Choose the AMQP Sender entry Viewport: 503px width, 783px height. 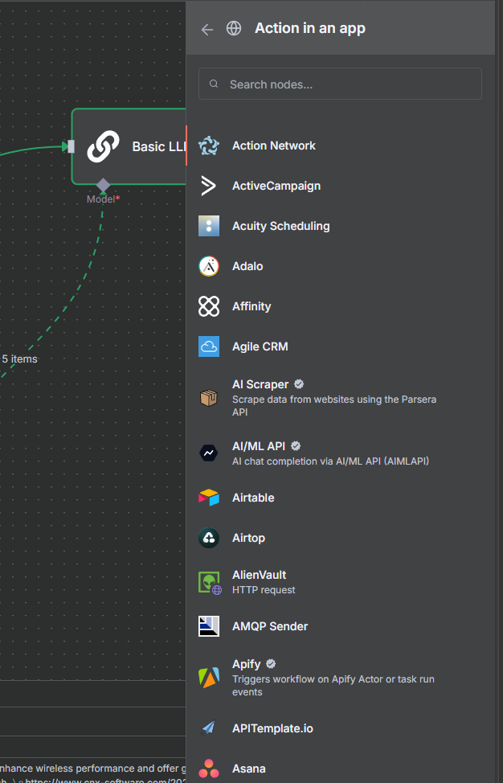click(x=340, y=626)
